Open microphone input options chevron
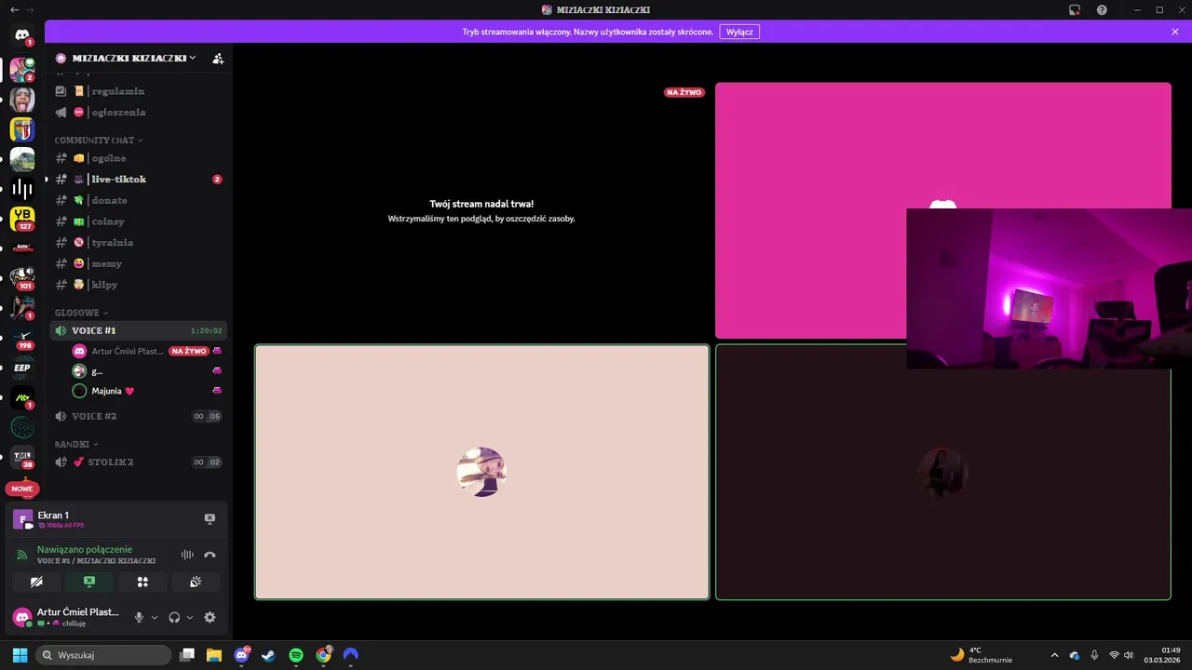 (x=155, y=617)
